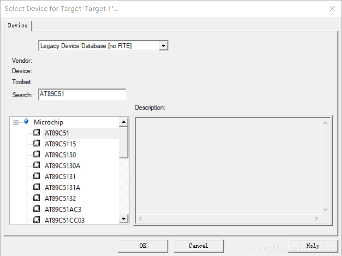
Task: Click the chip icon beside AT89C5130
Action: [x=36, y=154]
